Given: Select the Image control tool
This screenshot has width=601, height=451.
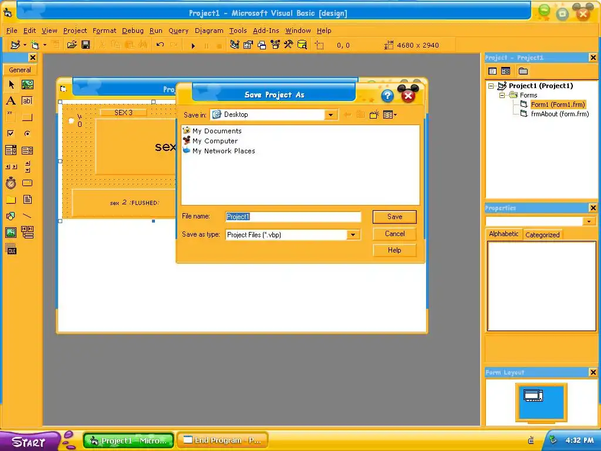Looking at the screenshot, I should 11,233.
